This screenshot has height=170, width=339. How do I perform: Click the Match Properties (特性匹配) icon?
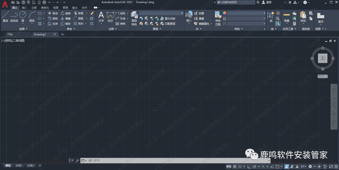218,18
